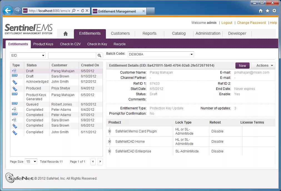Open the Administration main tab
The width and height of the screenshot is (281, 191).
click(x=208, y=34)
